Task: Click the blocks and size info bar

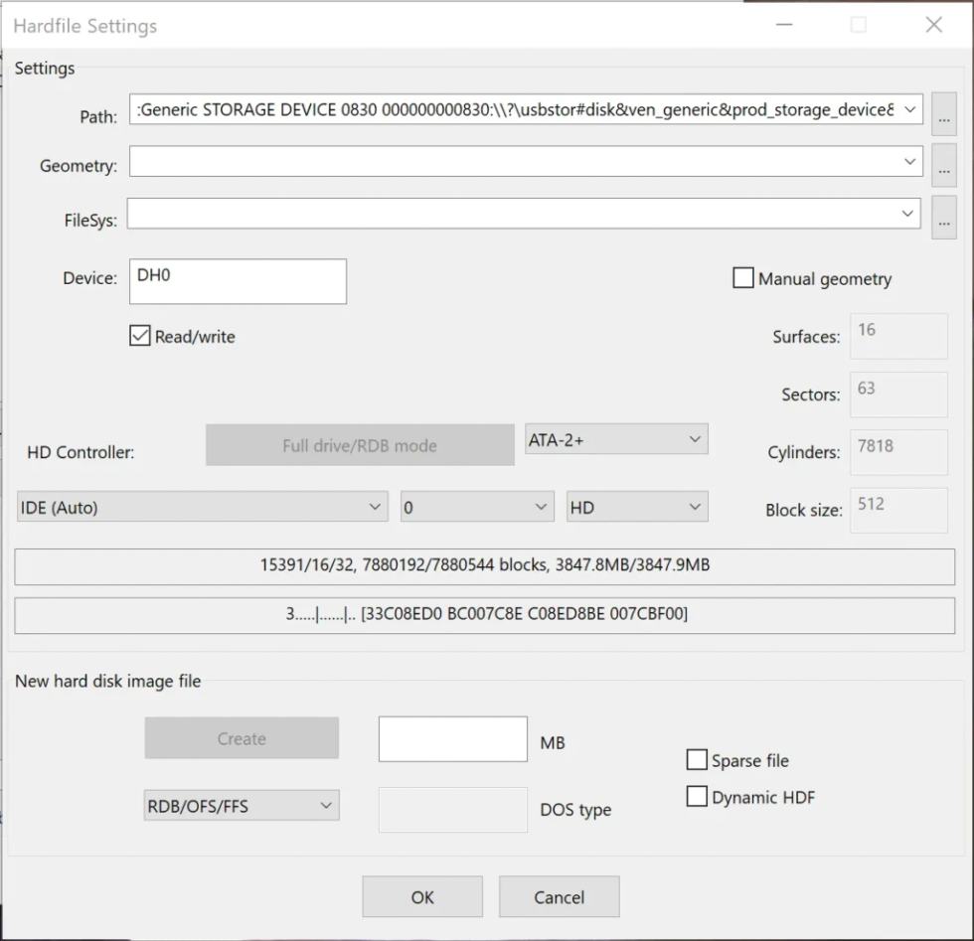Action: pos(485,566)
